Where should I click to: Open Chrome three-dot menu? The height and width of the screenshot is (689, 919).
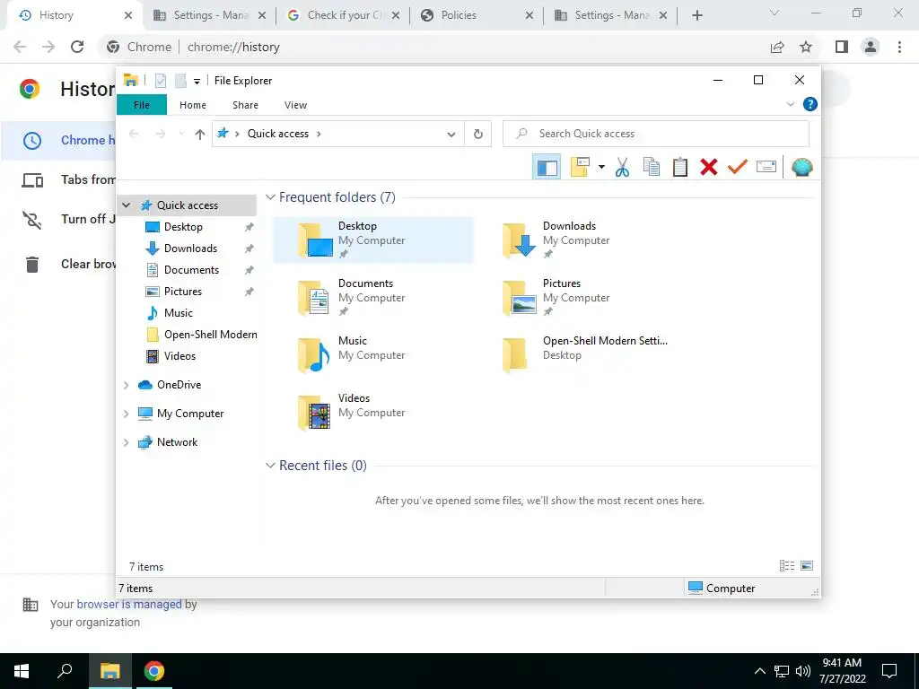[899, 47]
